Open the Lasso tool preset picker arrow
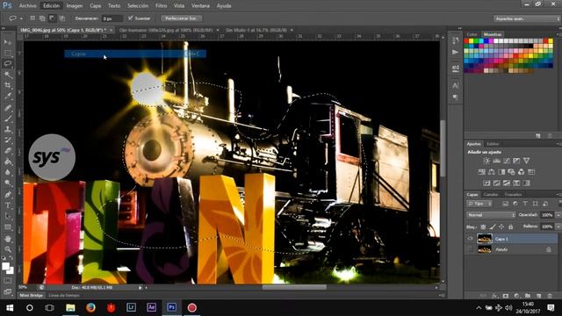 [21, 18]
